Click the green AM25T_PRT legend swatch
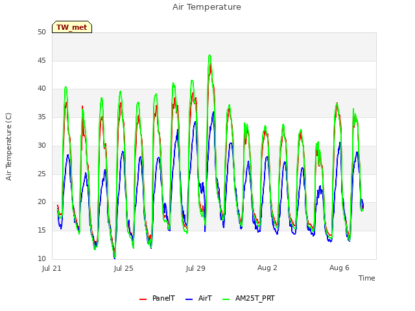This screenshot has width=415, height=311. coord(226,299)
